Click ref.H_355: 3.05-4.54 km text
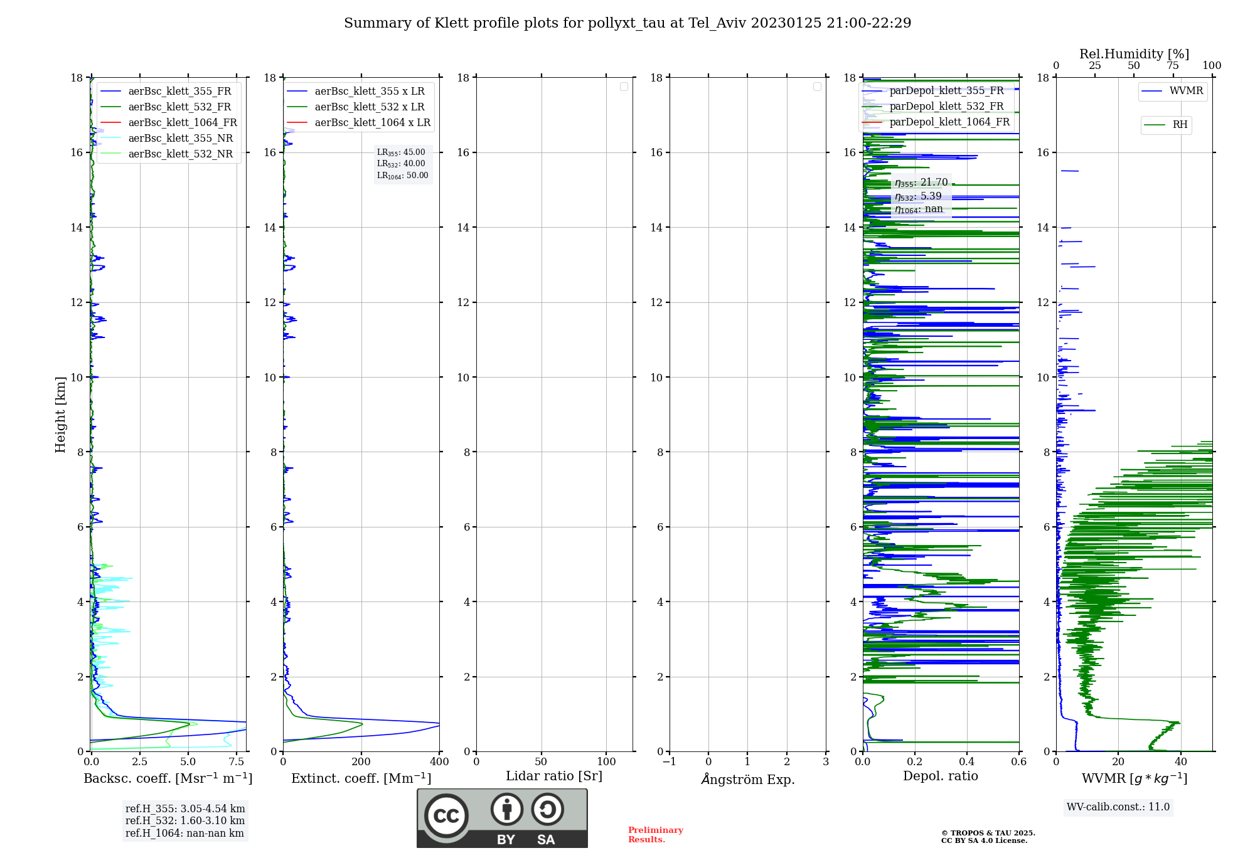The width and height of the screenshot is (1255, 853). (x=185, y=808)
